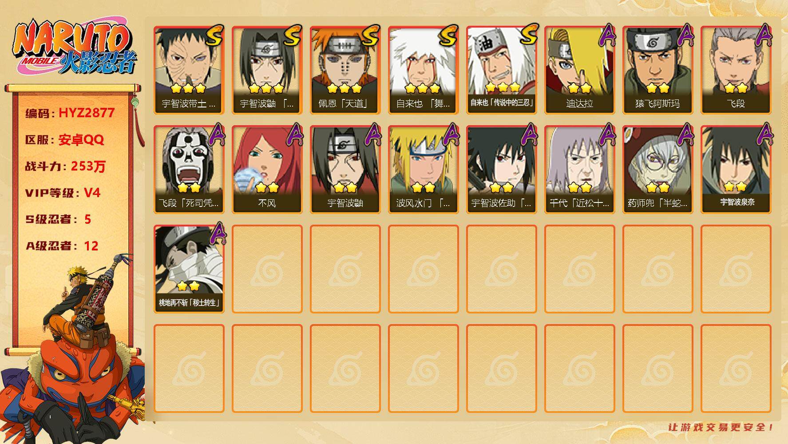Click the Naruto Mobile 火影忍者 logo
The width and height of the screenshot is (788, 444).
click(x=75, y=47)
